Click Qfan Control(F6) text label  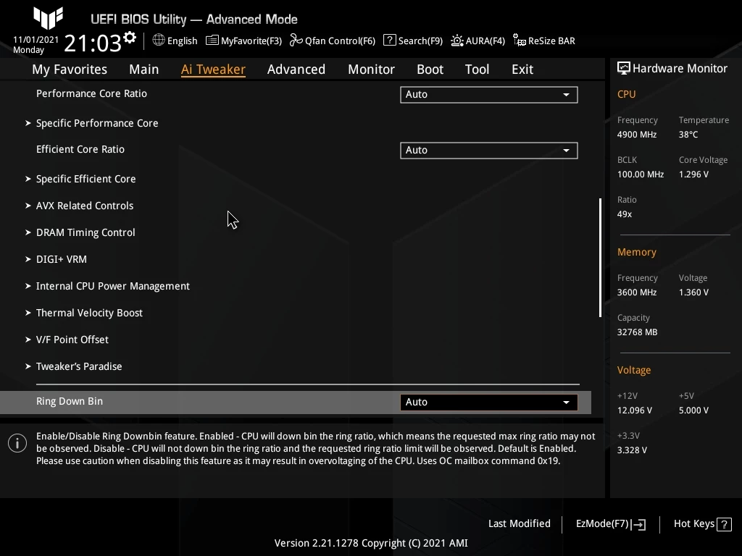point(340,41)
